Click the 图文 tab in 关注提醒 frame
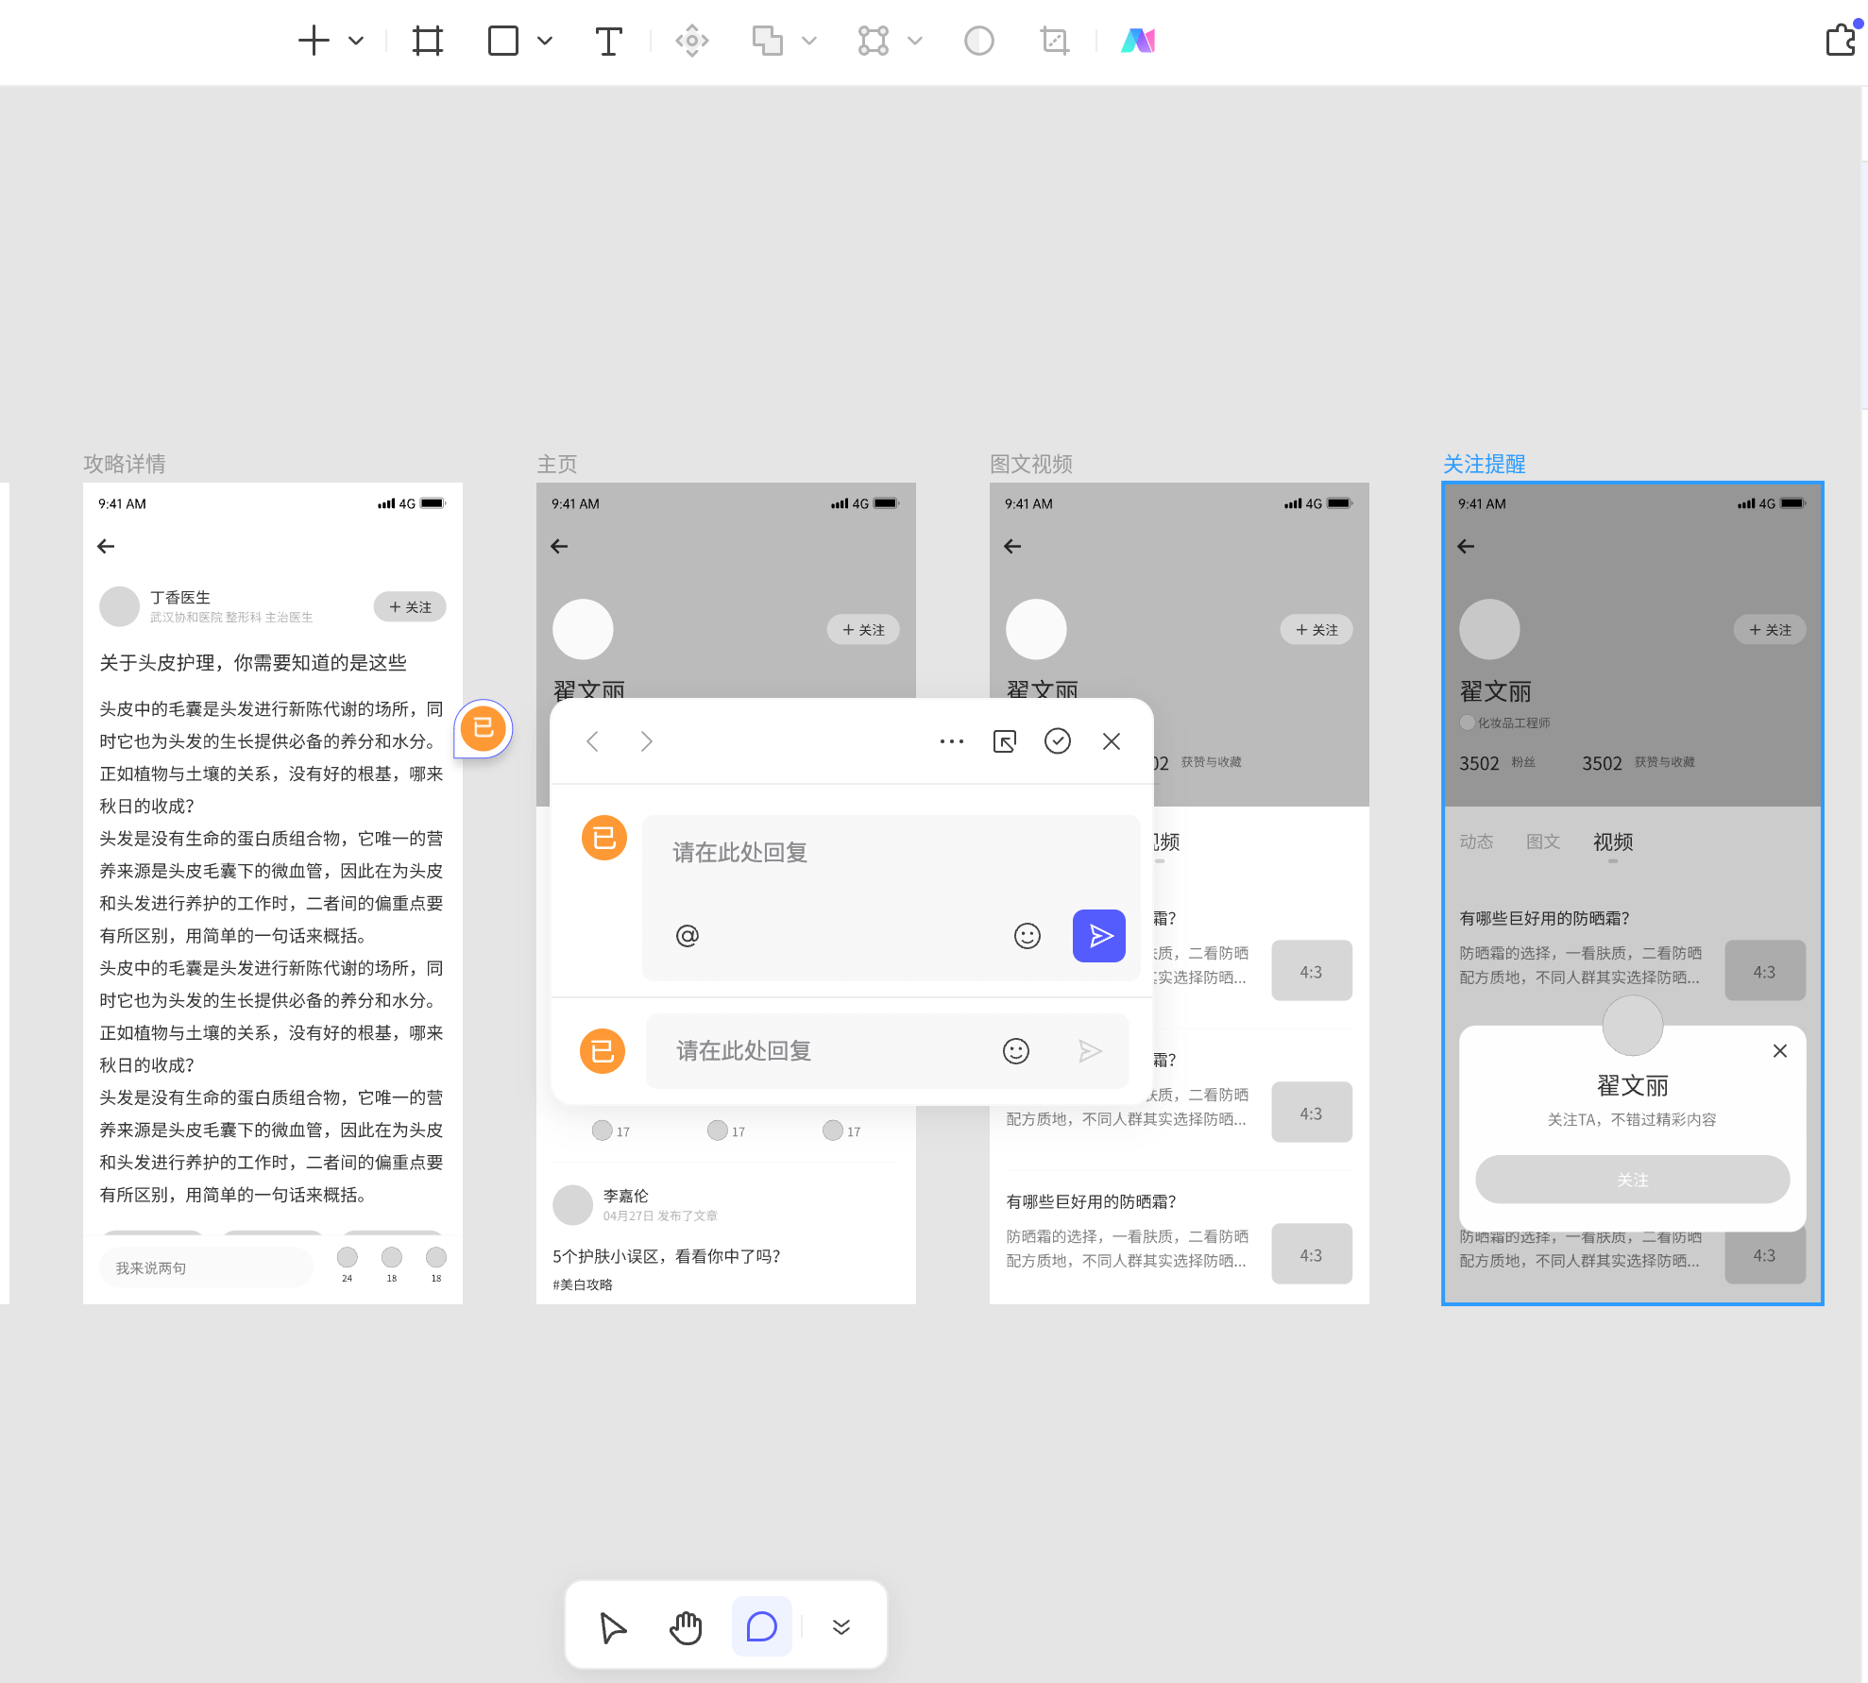This screenshot has width=1868, height=1683. click(1543, 841)
